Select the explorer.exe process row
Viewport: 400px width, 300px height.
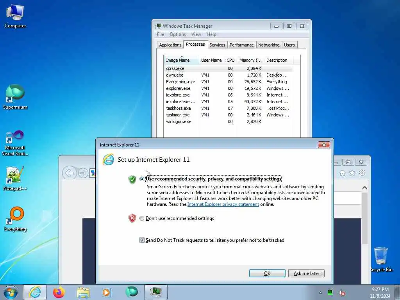pos(229,88)
